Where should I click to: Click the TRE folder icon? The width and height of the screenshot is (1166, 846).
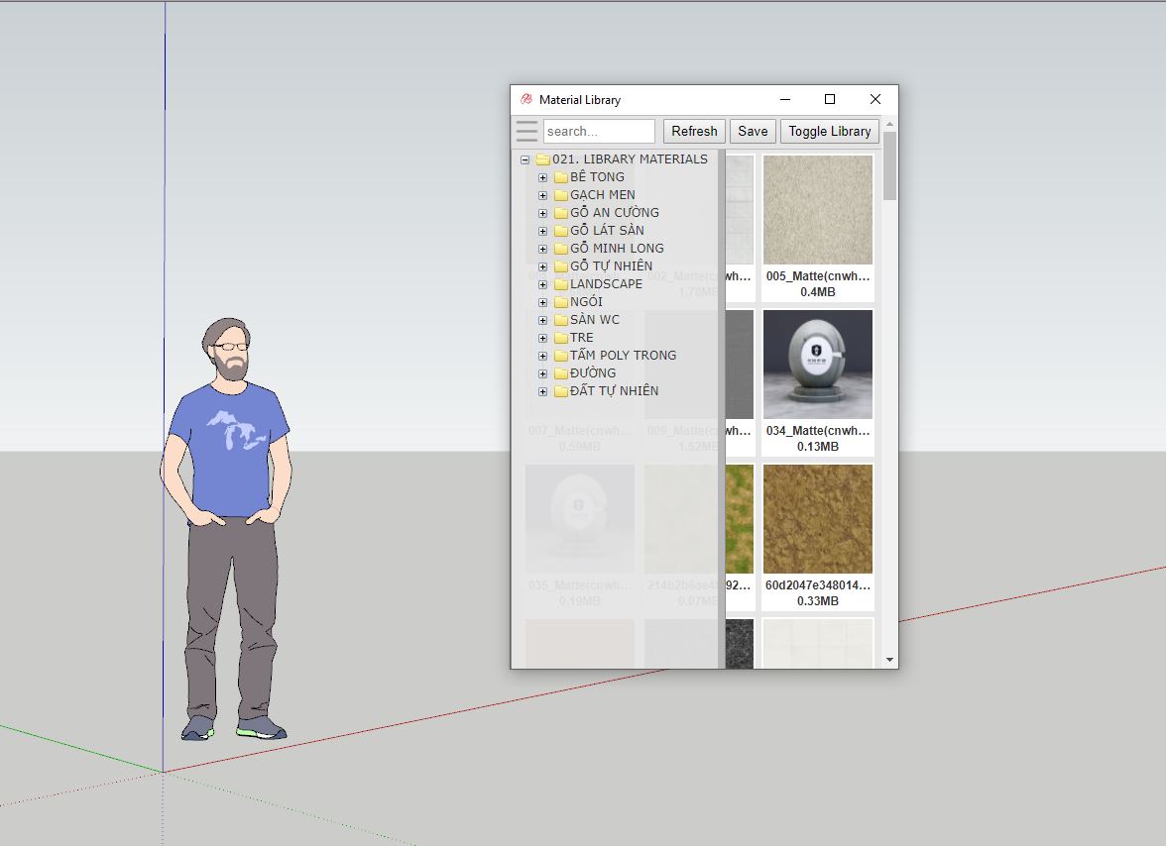tap(559, 337)
